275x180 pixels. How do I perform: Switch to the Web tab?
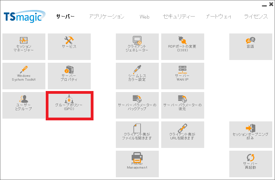144,17
